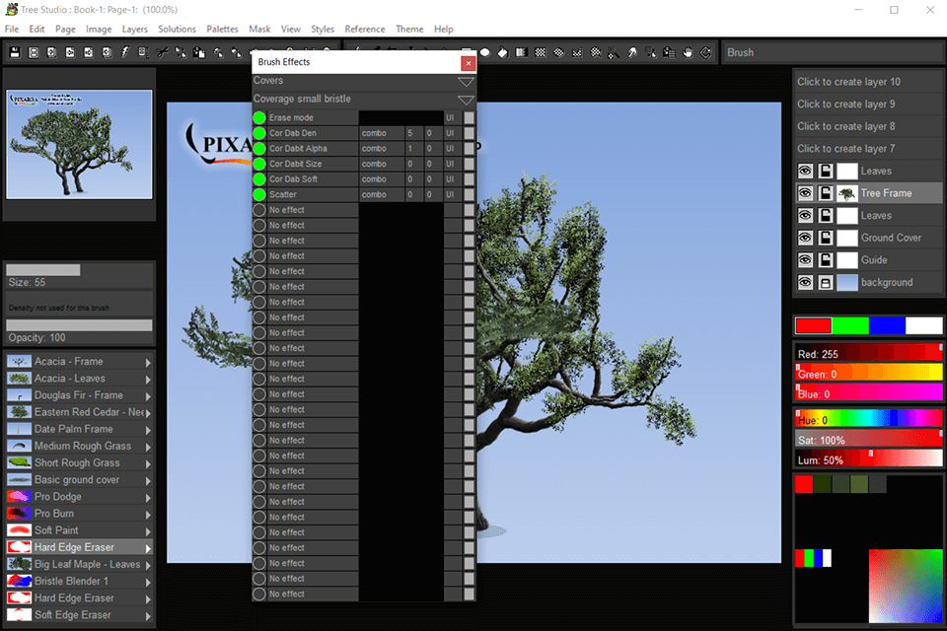Open the Cor Dab Den combo selector

tap(381, 133)
